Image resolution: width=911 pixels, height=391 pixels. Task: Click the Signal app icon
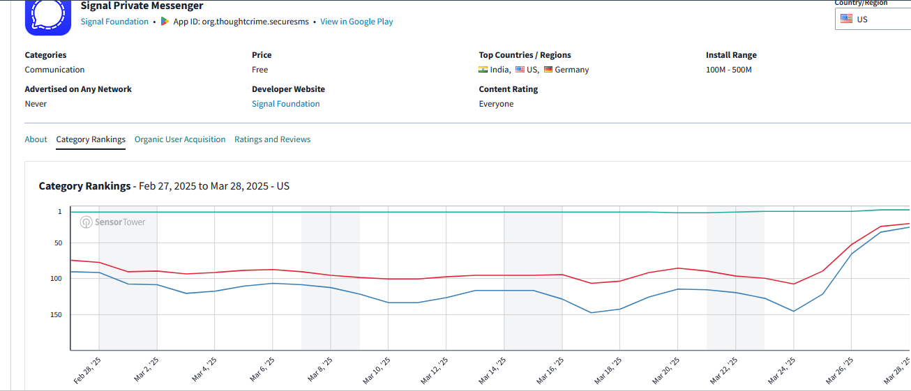(48, 16)
